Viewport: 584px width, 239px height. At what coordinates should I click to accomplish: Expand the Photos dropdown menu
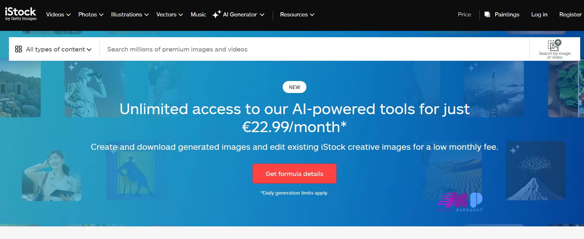[91, 15]
